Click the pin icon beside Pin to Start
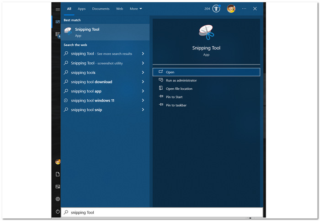 [x=161, y=97]
